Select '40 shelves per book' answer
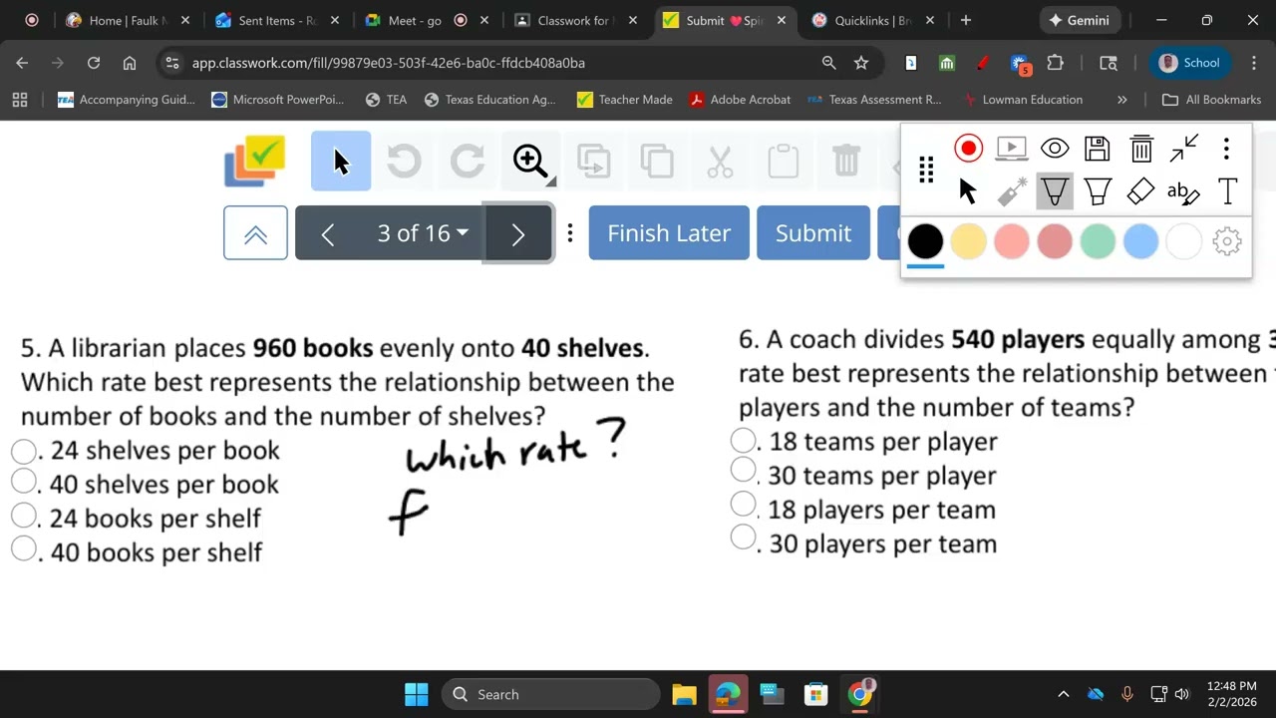 point(24,482)
